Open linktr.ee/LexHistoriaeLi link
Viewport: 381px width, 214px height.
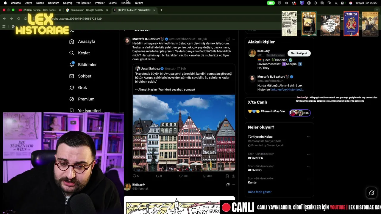(x=287, y=89)
